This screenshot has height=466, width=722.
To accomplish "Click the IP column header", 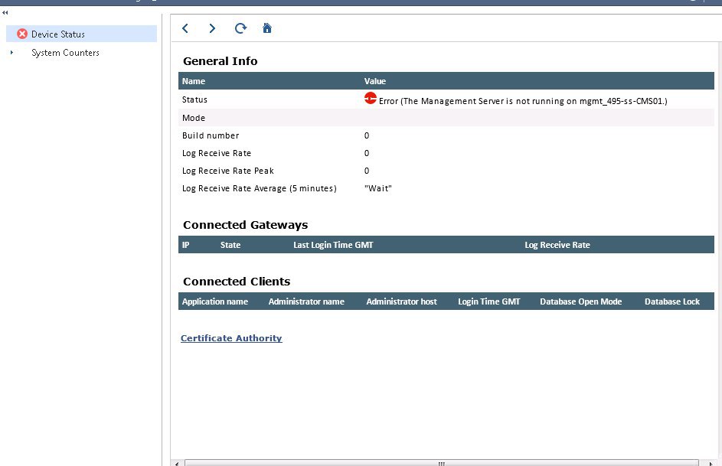I will pos(185,245).
